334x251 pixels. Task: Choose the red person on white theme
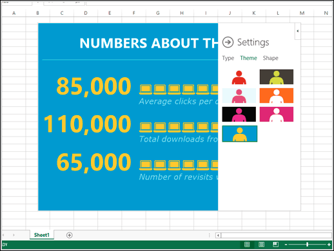point(239,77)
